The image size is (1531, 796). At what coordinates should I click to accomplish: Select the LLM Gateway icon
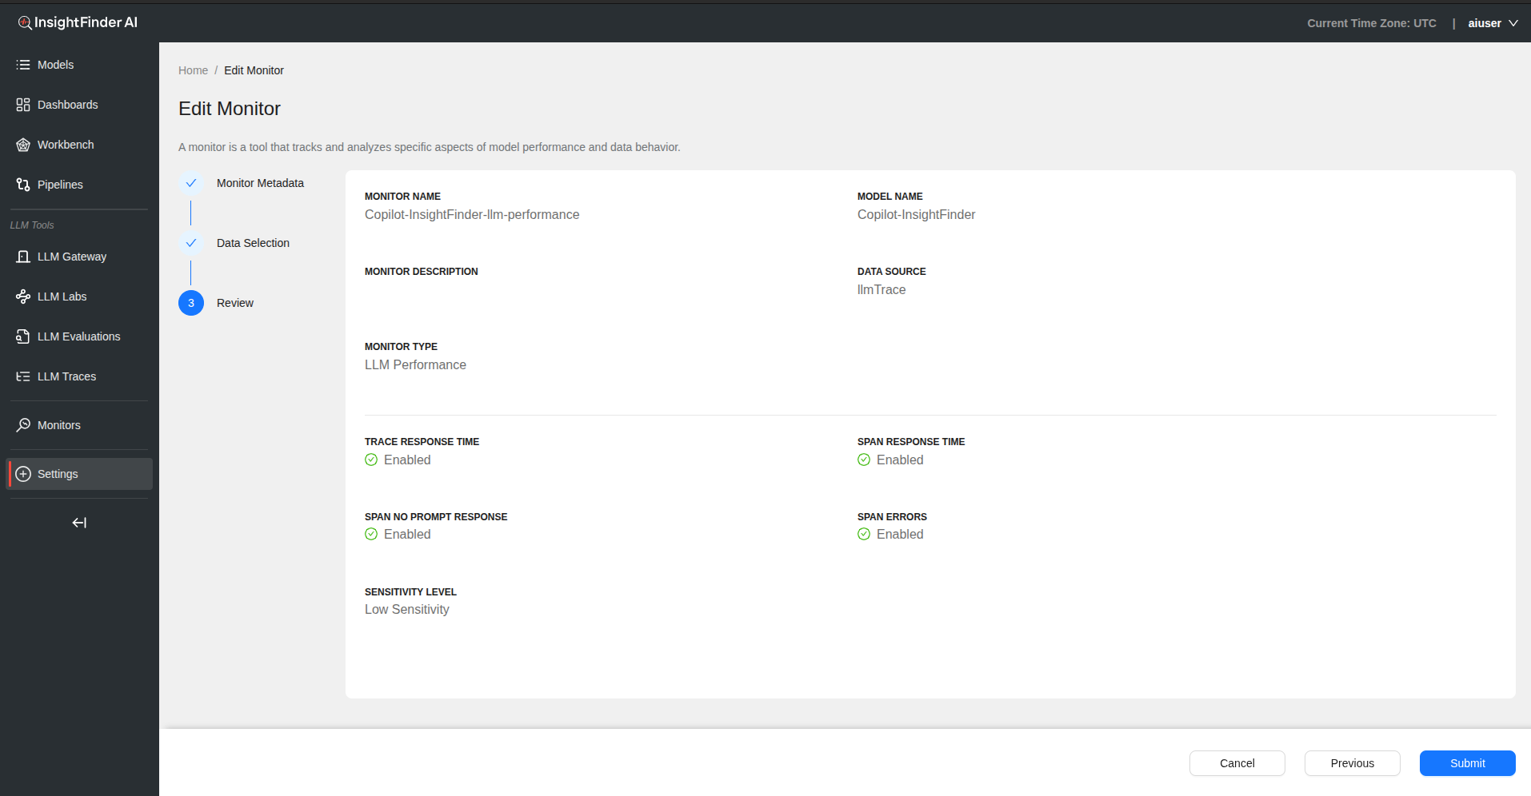click(23, 257)
